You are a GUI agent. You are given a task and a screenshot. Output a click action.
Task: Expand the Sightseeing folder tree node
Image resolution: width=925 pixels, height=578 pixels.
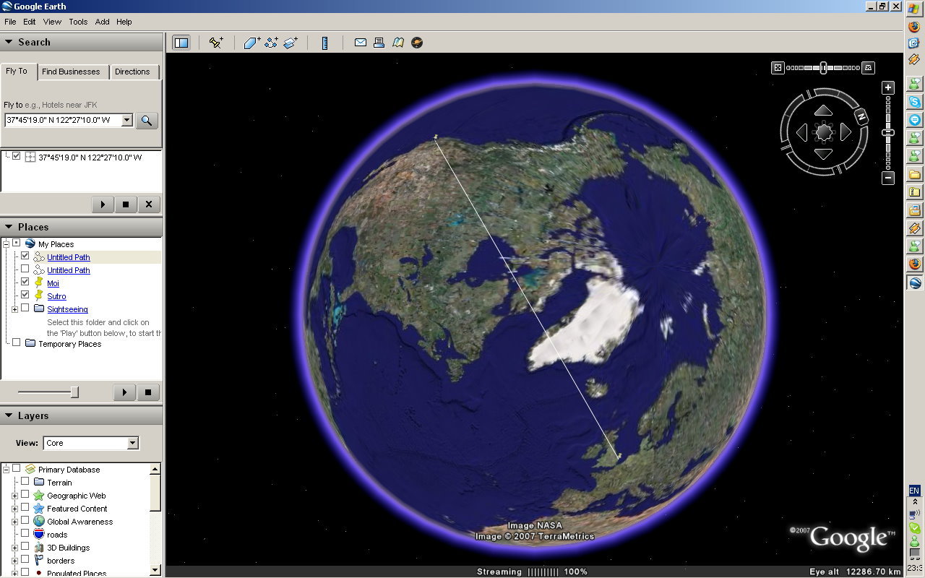point(14,309)
